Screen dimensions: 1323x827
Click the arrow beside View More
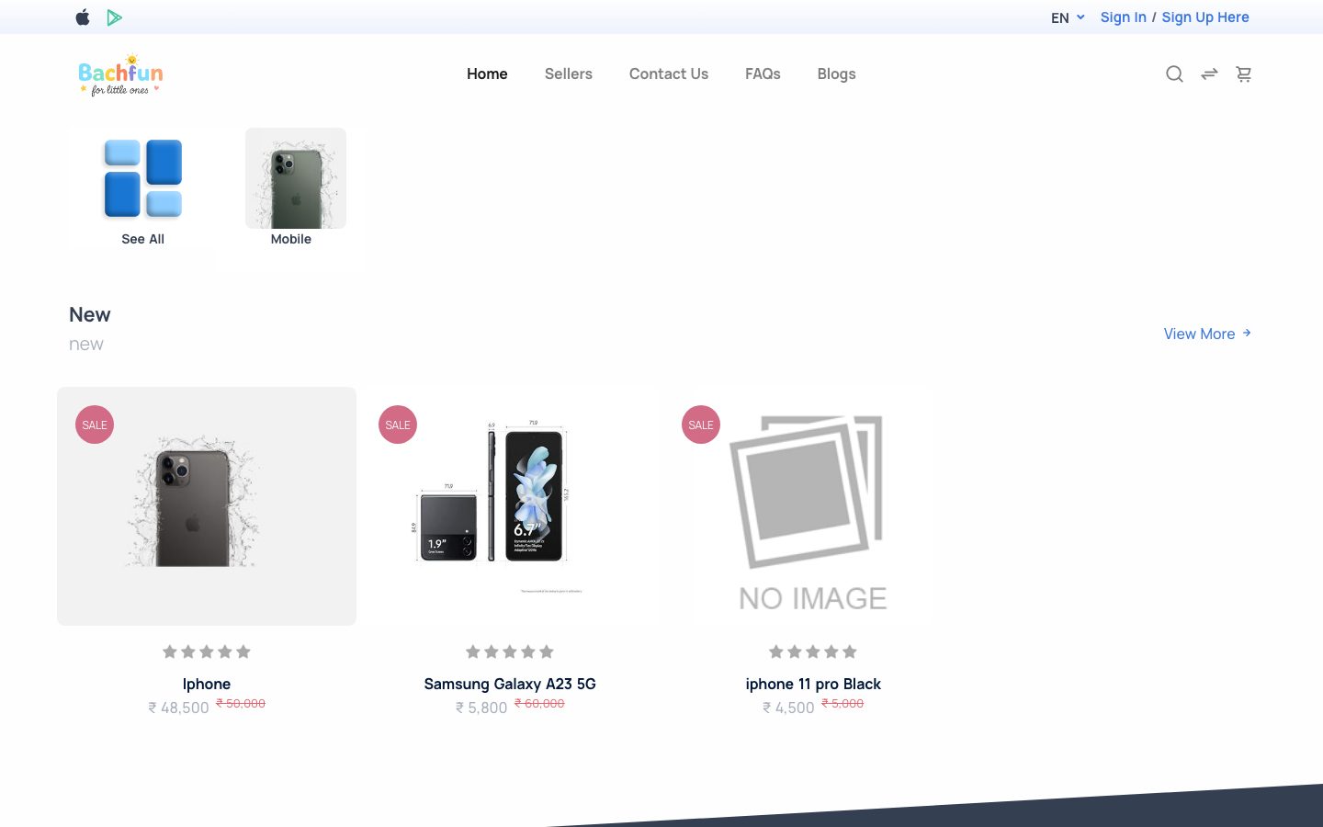[1247, 333]
